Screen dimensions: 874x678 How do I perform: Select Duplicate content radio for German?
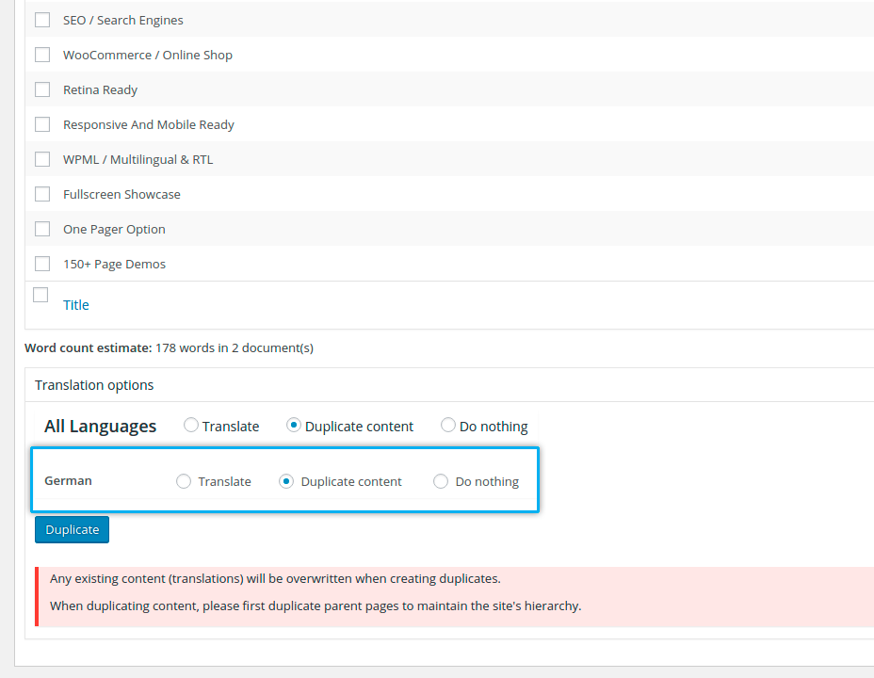point(286,481)
